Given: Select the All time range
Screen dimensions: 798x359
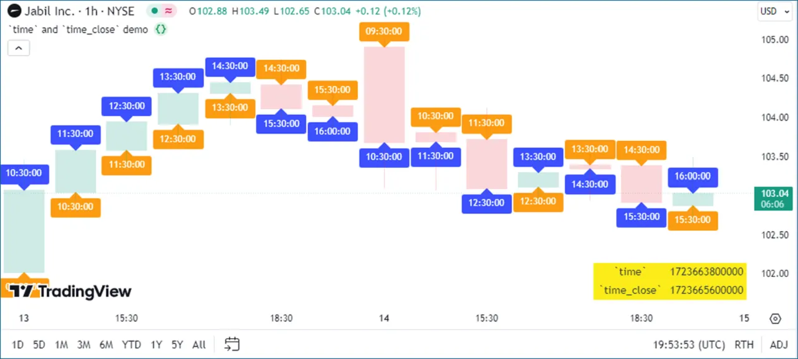Looking at the screenshot, I should click(199, 345).
